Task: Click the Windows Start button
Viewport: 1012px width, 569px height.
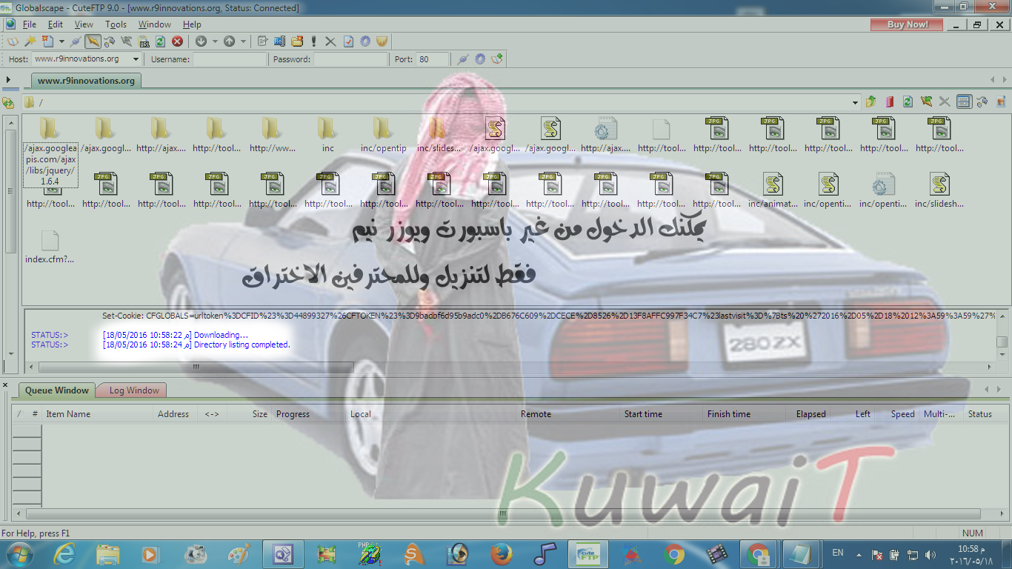Action: (x=19, y=553)
